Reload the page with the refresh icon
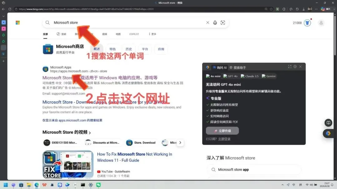Image resolution: width=337 pixels, height=189 pixels. pyautogui.click(x=10, y=9)
